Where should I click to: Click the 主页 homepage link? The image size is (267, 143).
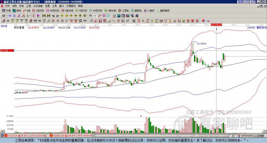pos(253,2)
